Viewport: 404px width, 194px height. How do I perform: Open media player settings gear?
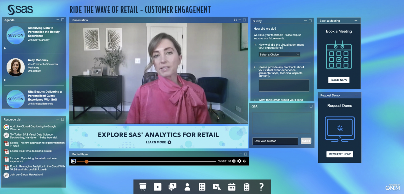(x=239, y=161)
